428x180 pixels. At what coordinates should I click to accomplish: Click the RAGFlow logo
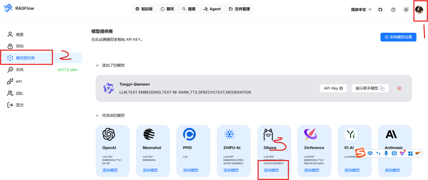(x=8, y=8)
